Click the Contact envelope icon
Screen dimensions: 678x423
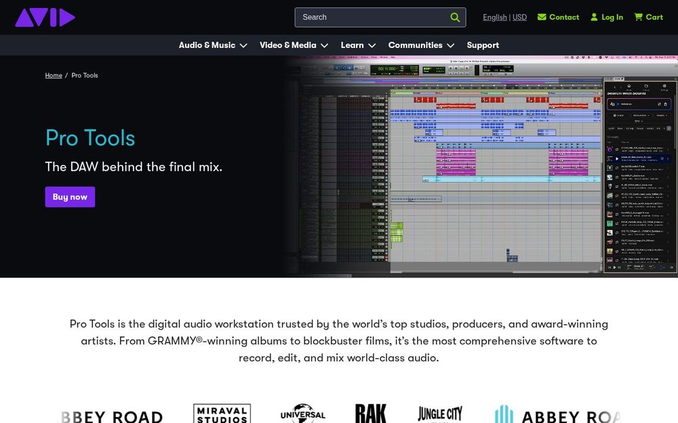point(542,17)
